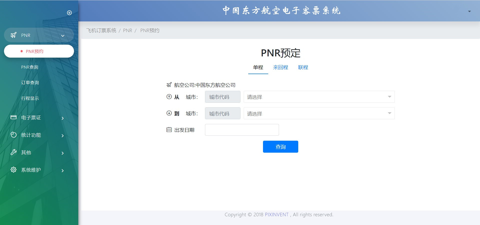The image size is (480, 225).
Task: Open the arrival city 请选择 dropdown
Action: pos(319,113)
